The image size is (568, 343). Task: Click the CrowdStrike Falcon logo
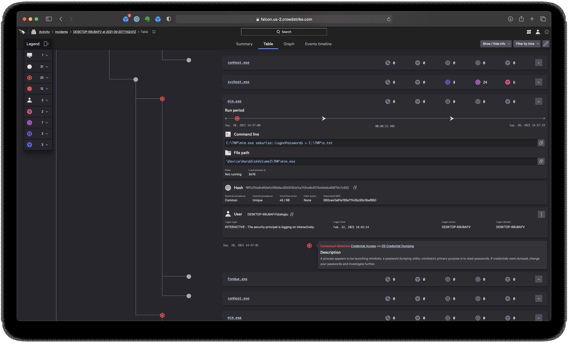[22, 31]
